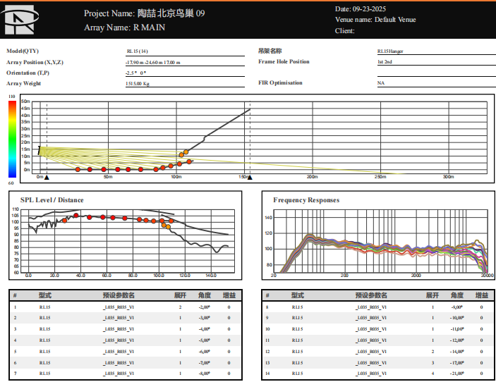Click the Model(QTY) label
The image size is (496, 382).
23,51
